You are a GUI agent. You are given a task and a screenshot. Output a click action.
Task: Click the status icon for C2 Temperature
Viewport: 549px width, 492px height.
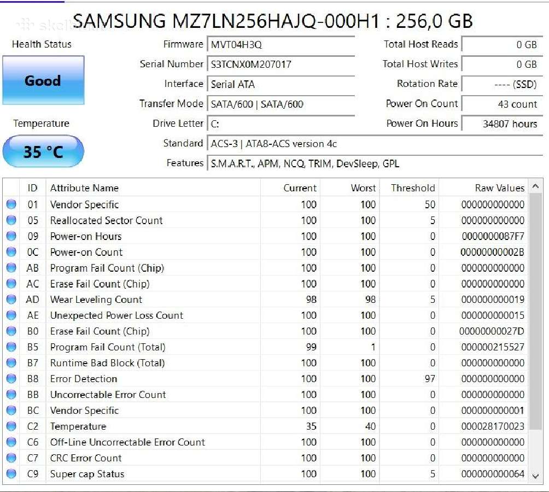coord(11,426)
